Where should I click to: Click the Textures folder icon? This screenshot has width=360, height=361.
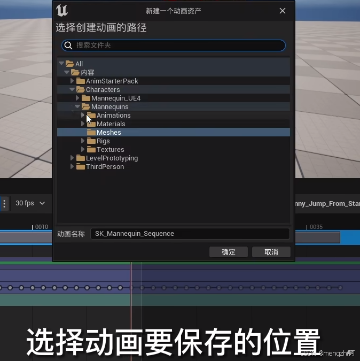click(x=91, y=149)
